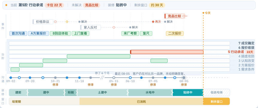Click the contact dot above 09-20

tap(30, 78)
